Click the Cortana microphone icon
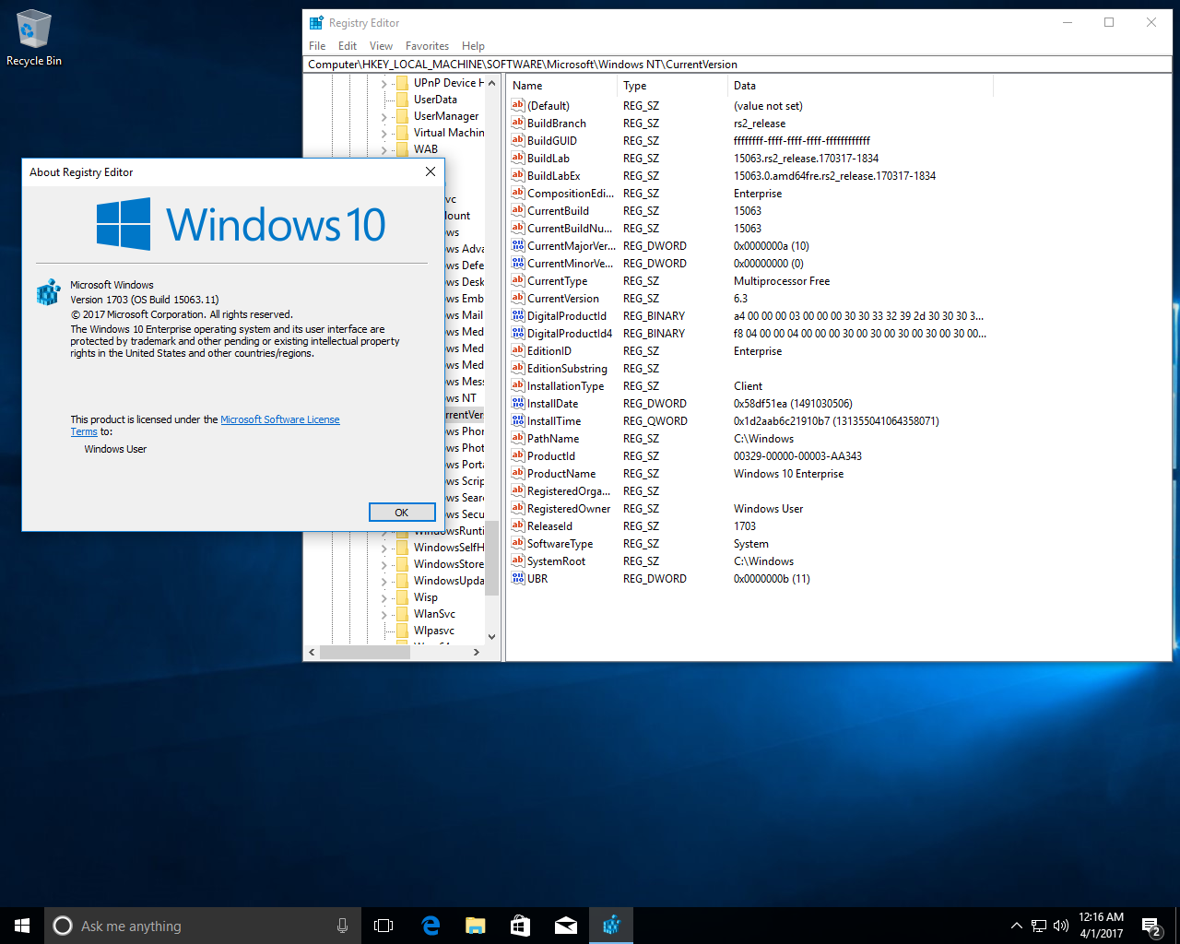Screen dimensions: 1180x944 (x=342, y=926)
